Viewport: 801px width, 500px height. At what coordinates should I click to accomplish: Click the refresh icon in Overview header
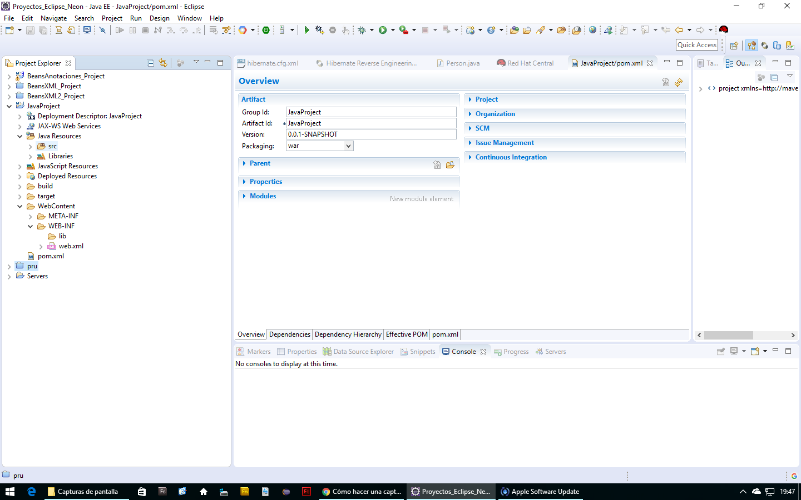coord(679,82)
